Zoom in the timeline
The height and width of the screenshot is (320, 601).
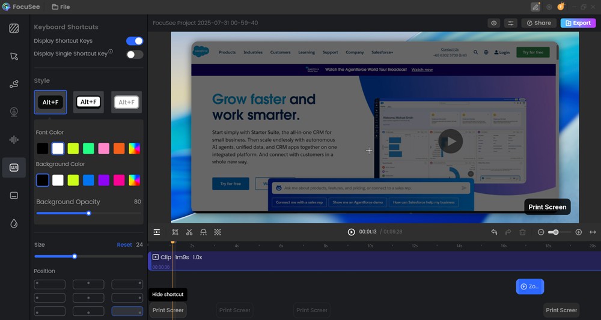579,232
